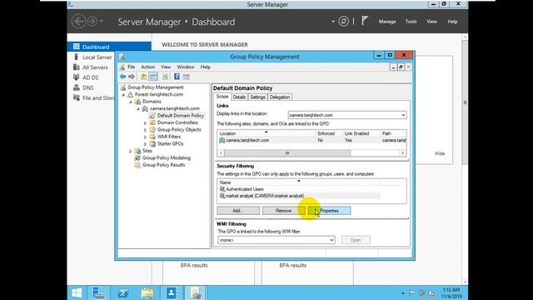Expand the Sites tree node
Viewport: 533px width, 300px height.
(130, 151)
